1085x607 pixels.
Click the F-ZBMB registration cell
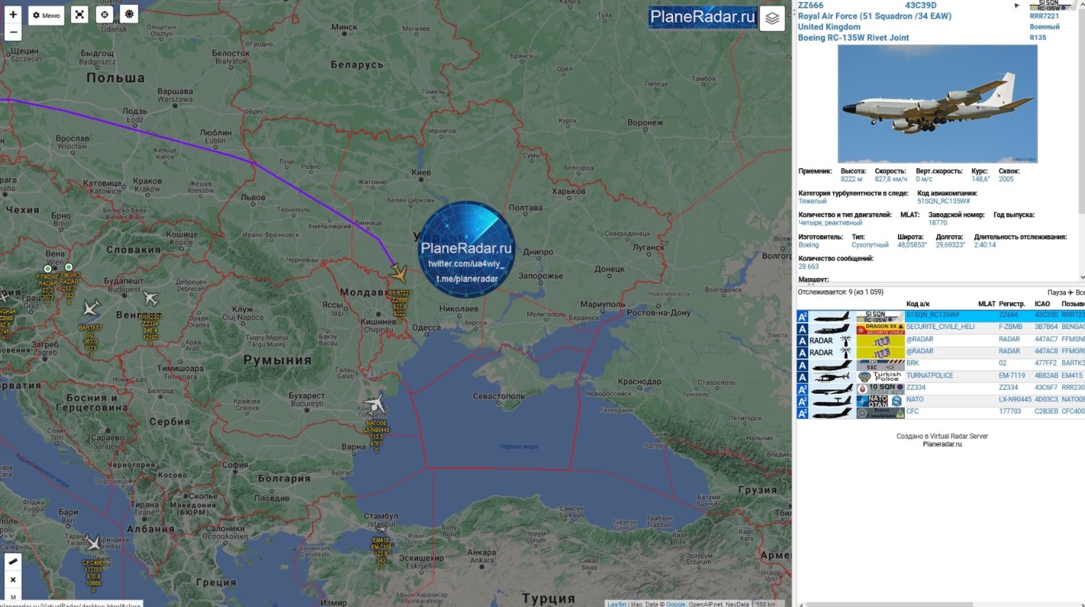1010,328
